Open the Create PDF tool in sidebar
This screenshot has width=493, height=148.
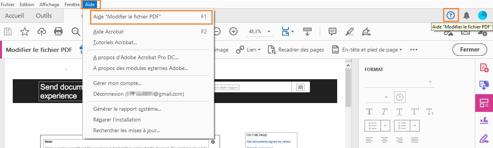click(x=484, y=68)
